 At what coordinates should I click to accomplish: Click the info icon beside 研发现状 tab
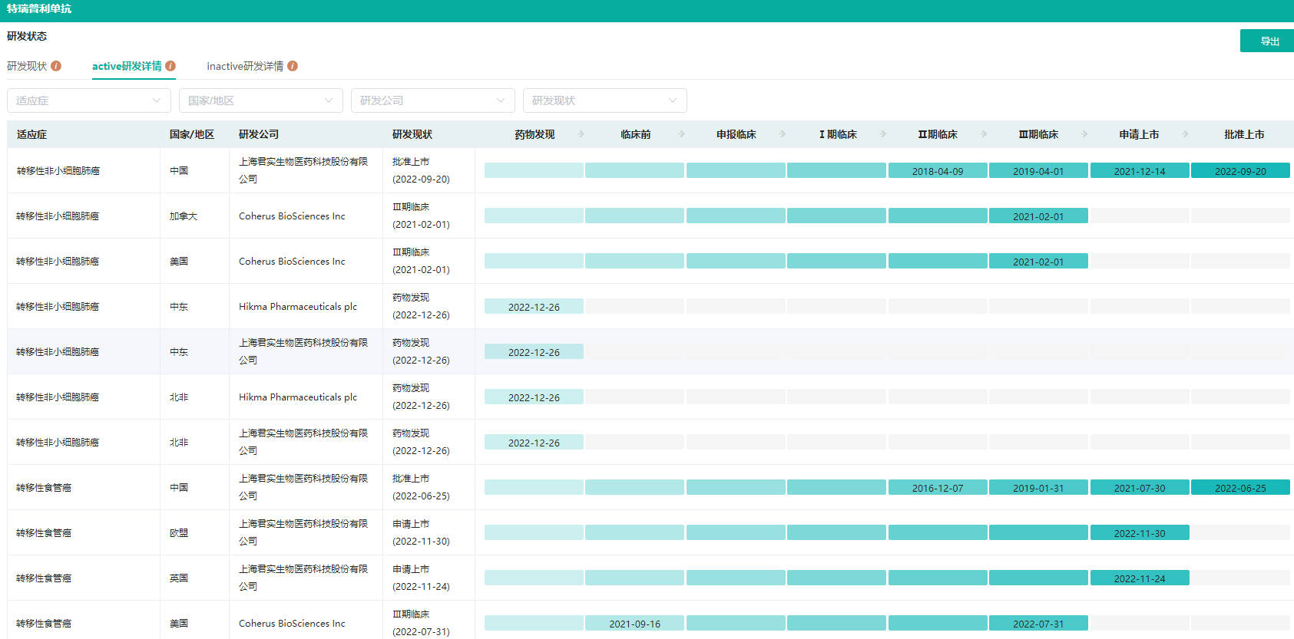point(56,66)
